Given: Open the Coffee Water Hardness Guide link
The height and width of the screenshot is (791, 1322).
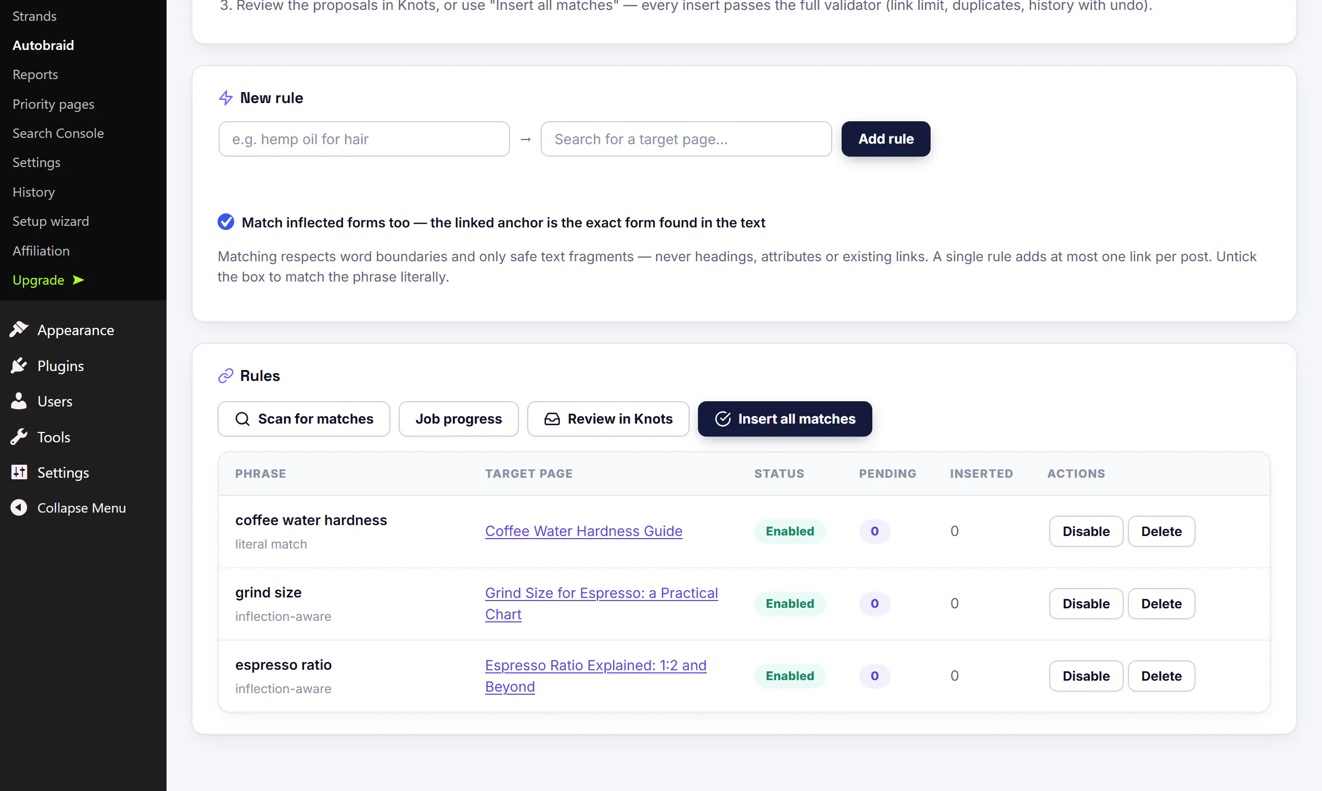Looking at the screenshot, I should 583,531.
